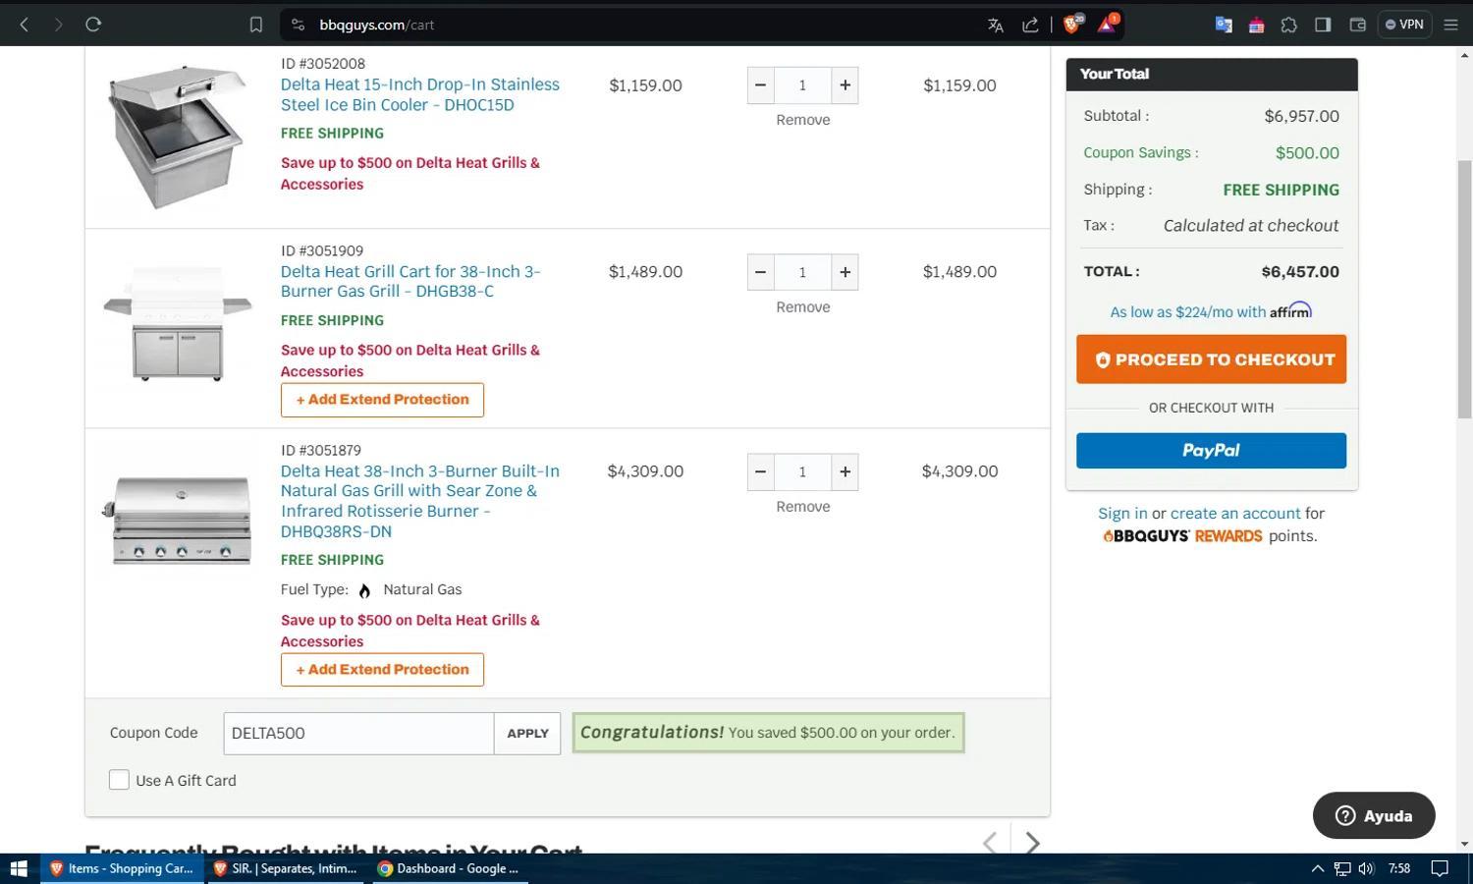Viewport: 1473px width, 884px height.
Task: Decrease the 38-Inch Built-In Grill quantity
Action: (x=760, y=471)
